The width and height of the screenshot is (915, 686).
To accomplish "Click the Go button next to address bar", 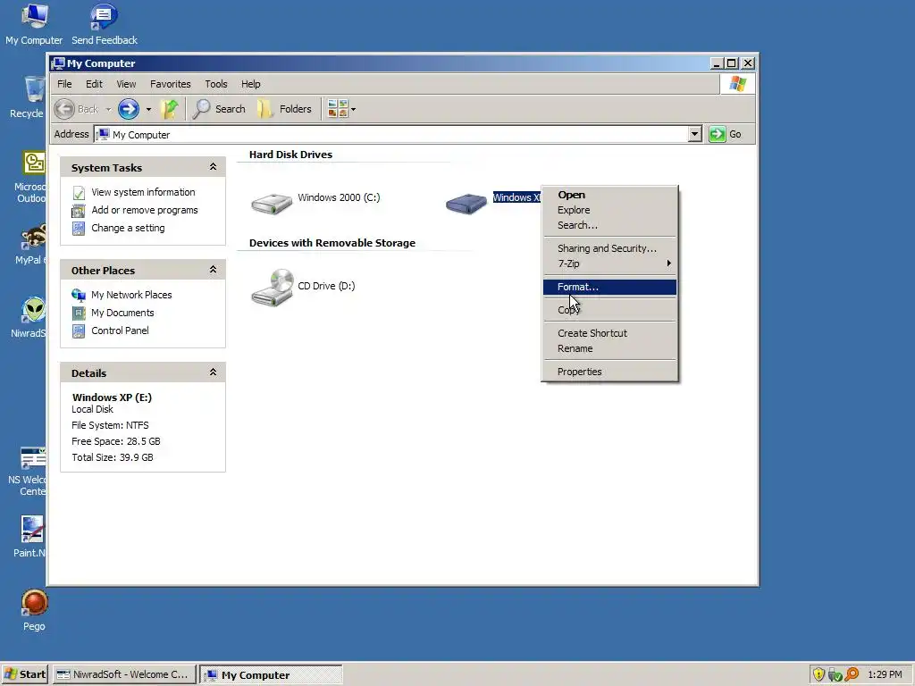I will 725,134.
